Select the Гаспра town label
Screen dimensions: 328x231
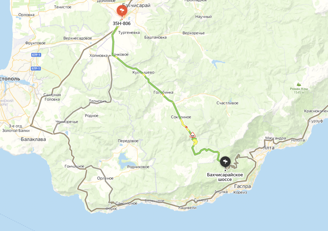click(x=242, y=186)
